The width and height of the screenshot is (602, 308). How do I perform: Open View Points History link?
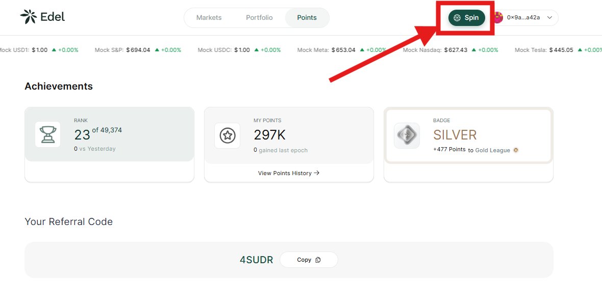pyautogui.click(x=289, y=173)
